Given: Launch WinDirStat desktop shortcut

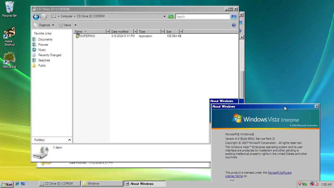Looking at the screenshot, I should coord(9,60).
